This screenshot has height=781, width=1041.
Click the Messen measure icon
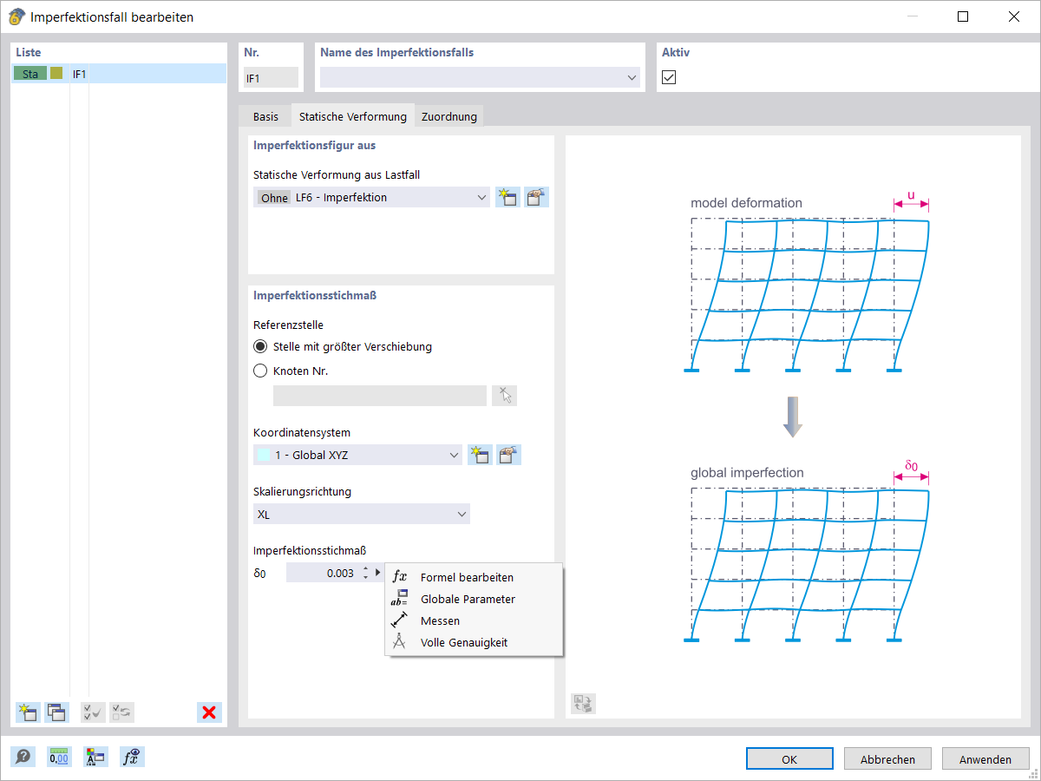click(x=399, y=621)
